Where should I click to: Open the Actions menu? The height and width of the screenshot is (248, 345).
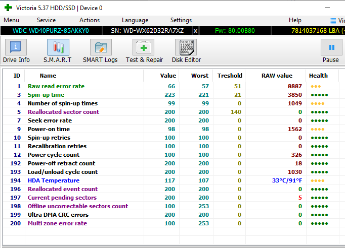click(90, 20)
